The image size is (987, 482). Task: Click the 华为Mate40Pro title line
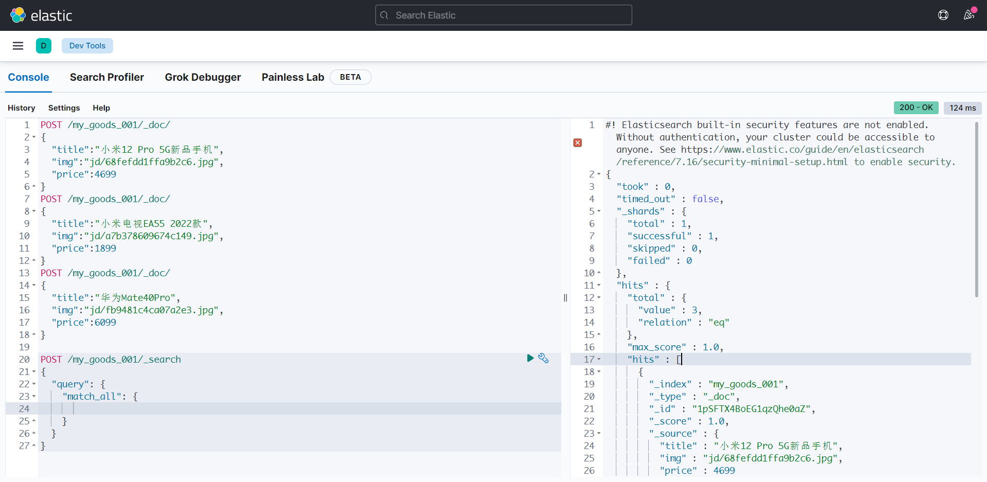pos(116,298)
